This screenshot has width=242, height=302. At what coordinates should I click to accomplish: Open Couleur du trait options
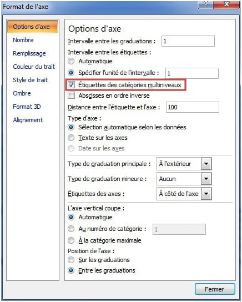tap(34, 67)
